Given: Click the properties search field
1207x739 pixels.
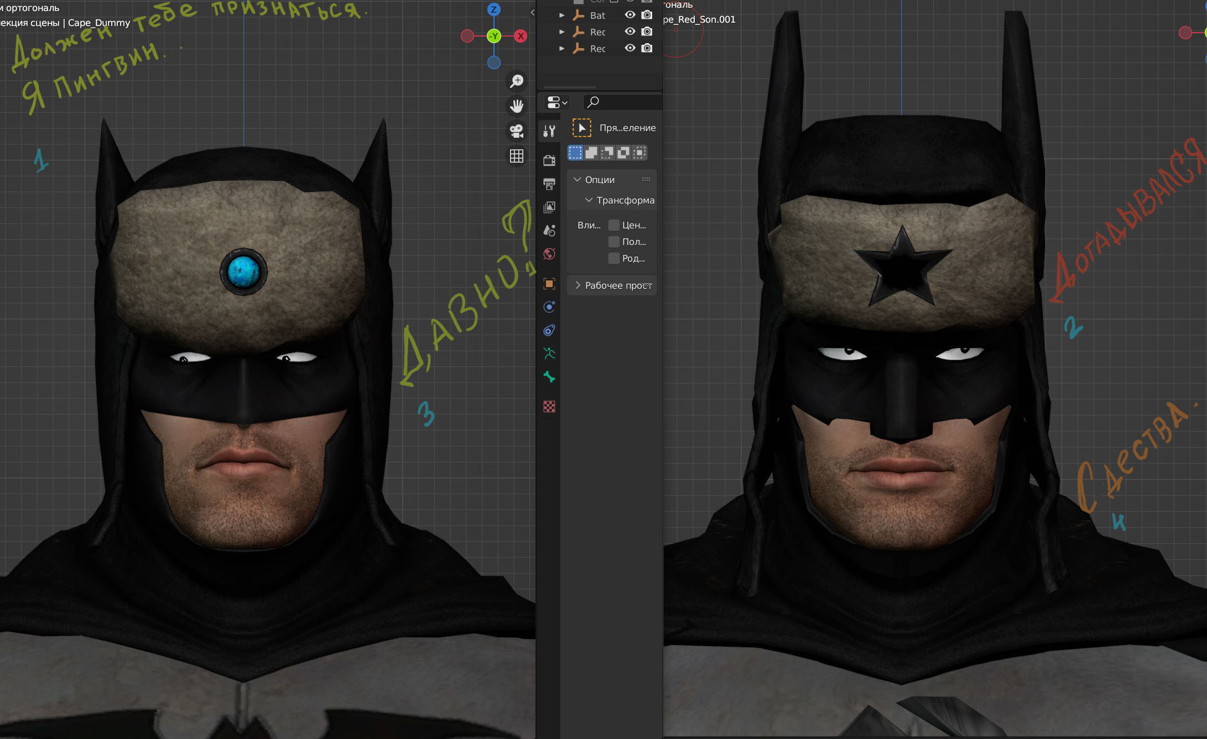Looking at the screenshot, I should 622,102.
